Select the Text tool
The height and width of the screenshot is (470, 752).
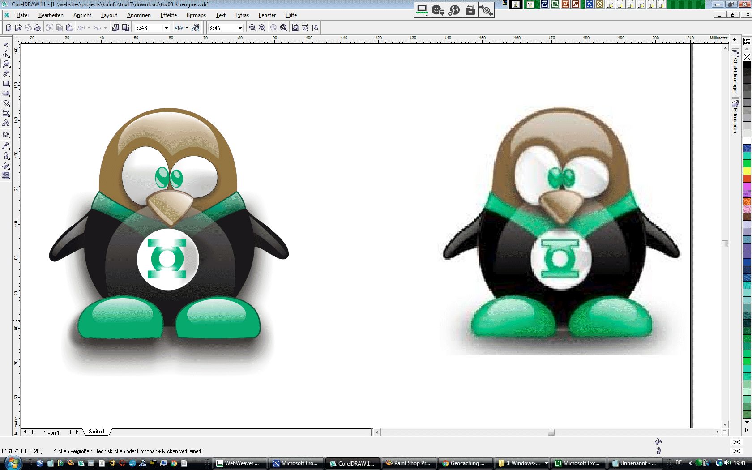6,123
